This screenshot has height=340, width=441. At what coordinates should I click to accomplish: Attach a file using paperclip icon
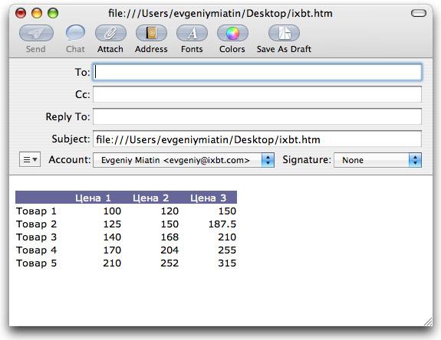110,33
